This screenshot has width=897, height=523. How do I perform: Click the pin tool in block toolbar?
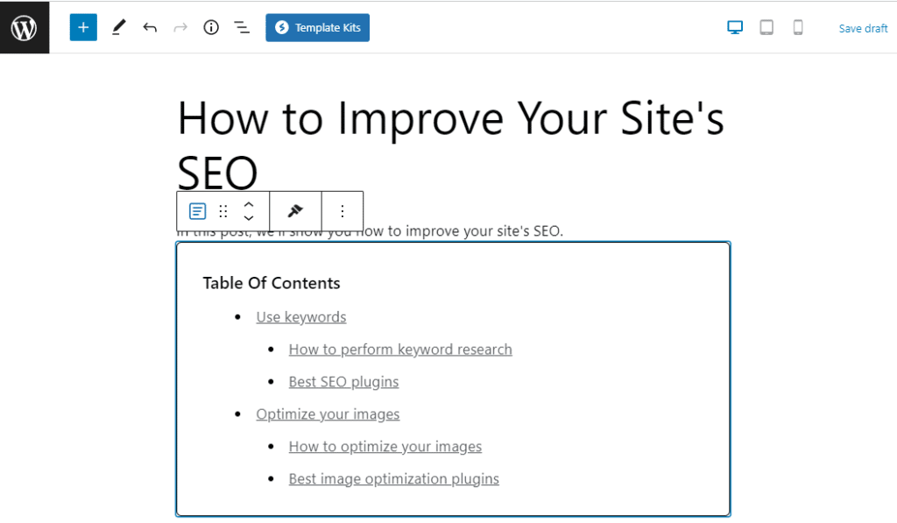point(295,211)
